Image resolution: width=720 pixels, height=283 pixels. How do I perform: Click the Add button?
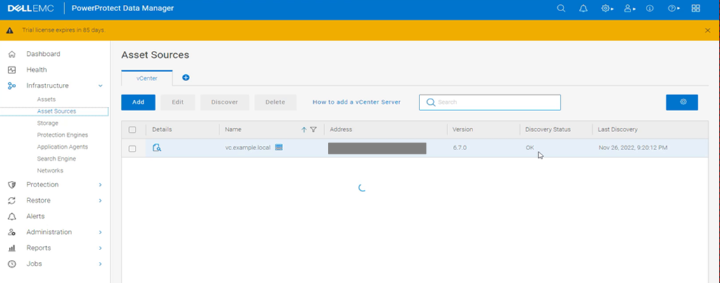138,102
